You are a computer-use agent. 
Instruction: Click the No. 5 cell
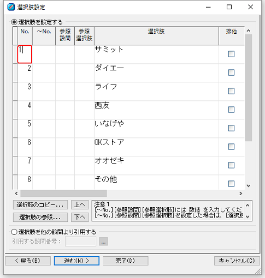click(x=25, y=128)
